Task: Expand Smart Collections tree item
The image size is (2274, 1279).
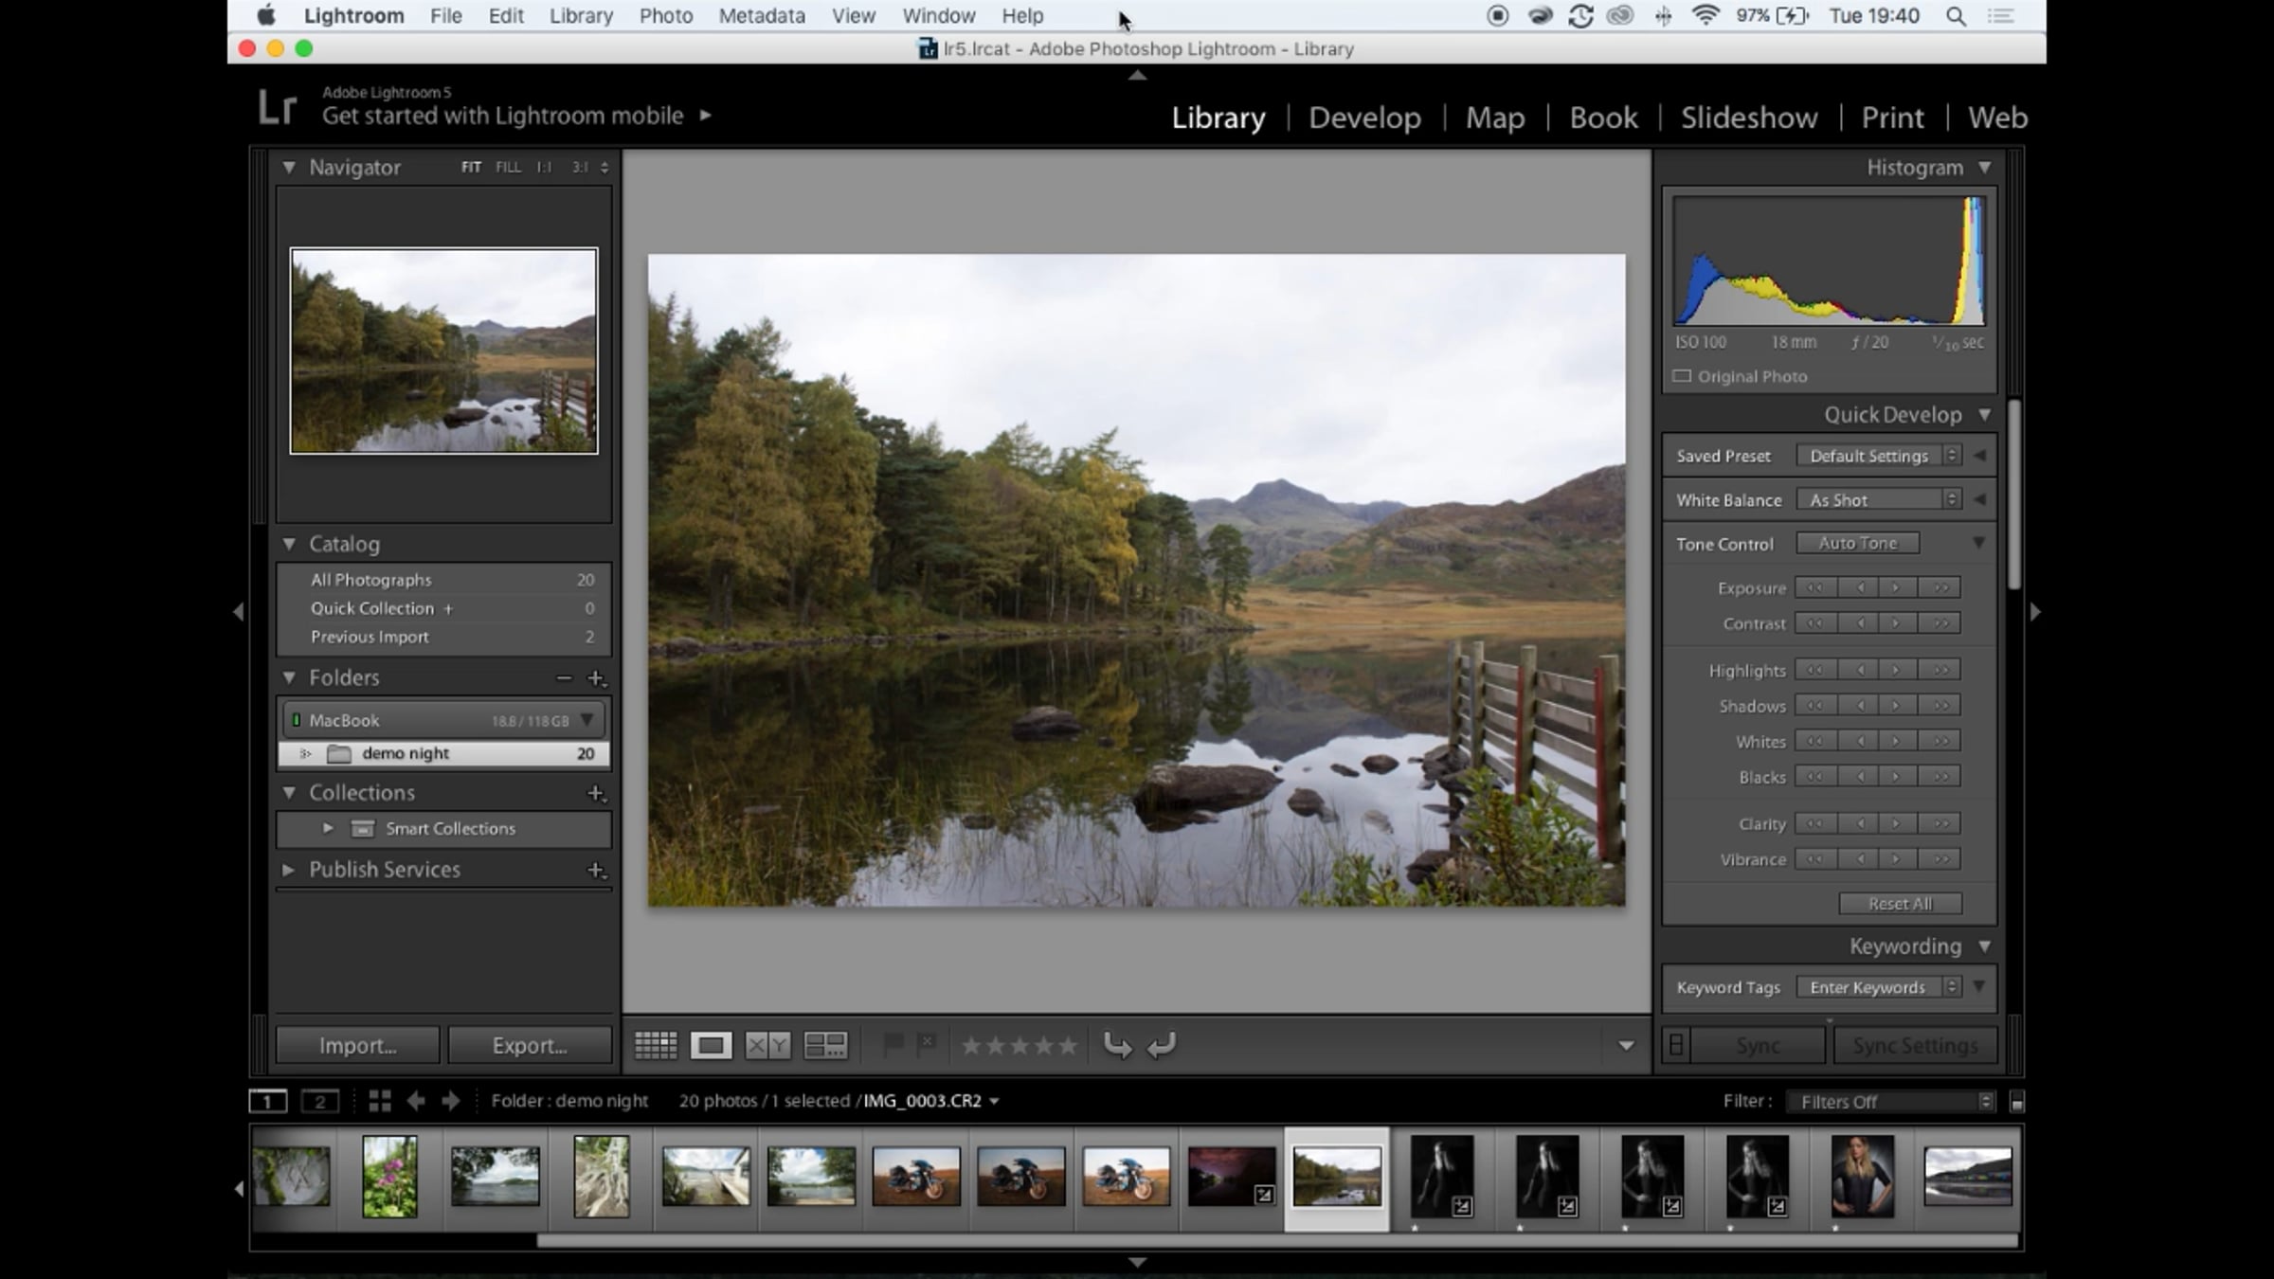Action: [328, 828]
